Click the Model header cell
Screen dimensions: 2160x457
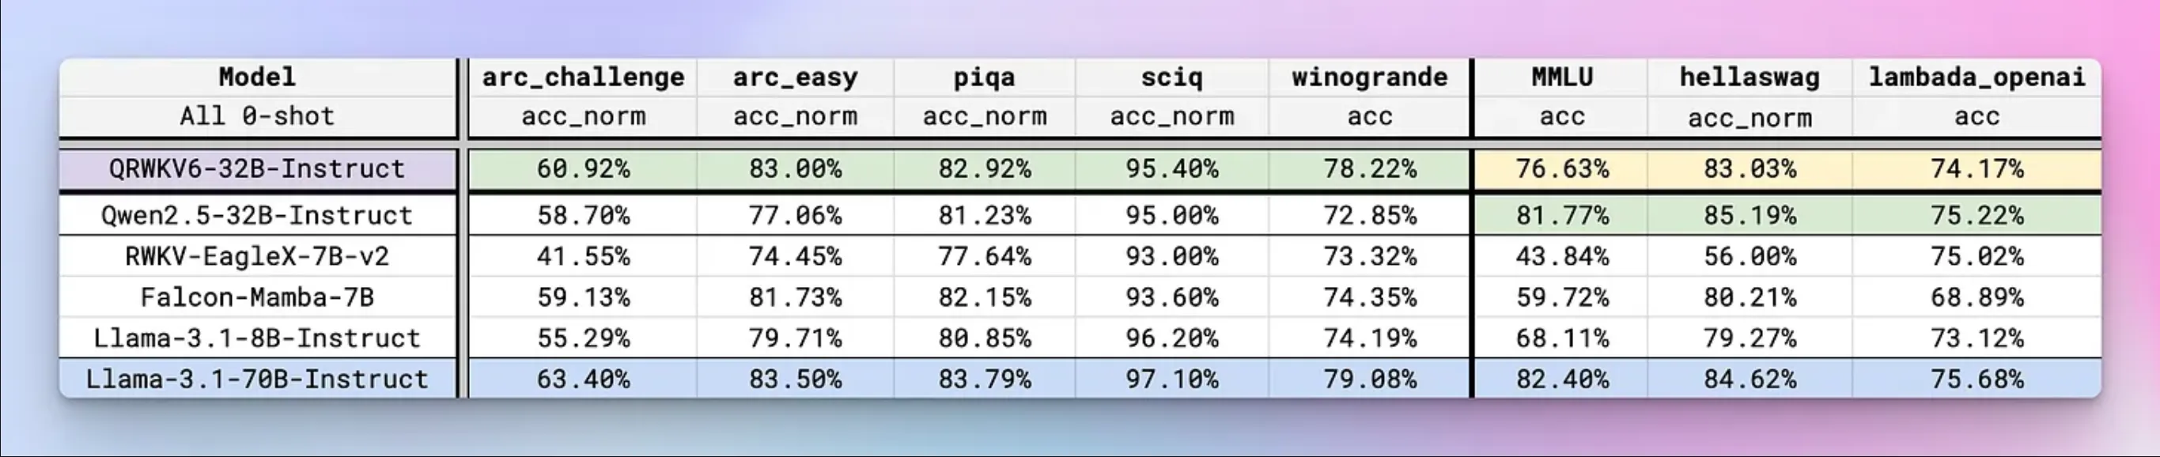click(x=256, y=78)
